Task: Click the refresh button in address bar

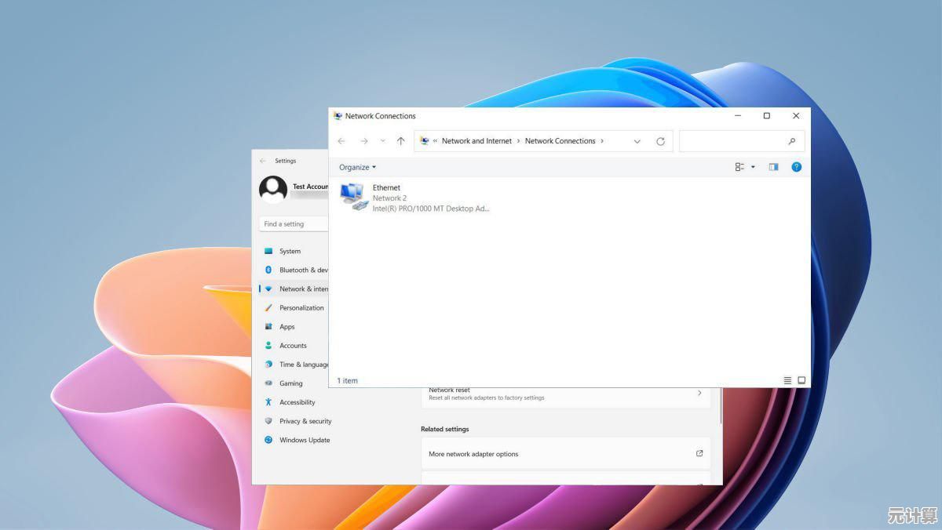Action: (x=660, y=141)
